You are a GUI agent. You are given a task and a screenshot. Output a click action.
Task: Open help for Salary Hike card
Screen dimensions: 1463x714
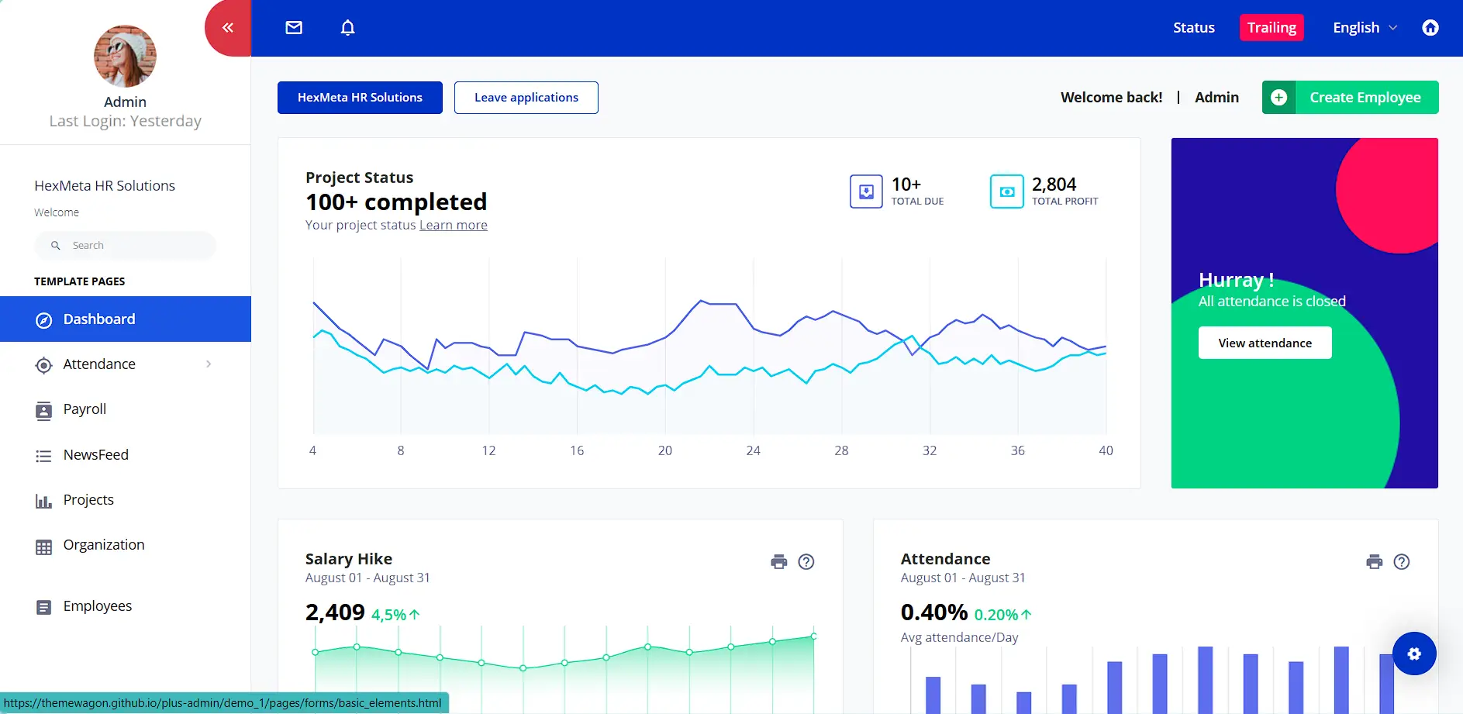(806, 562)
